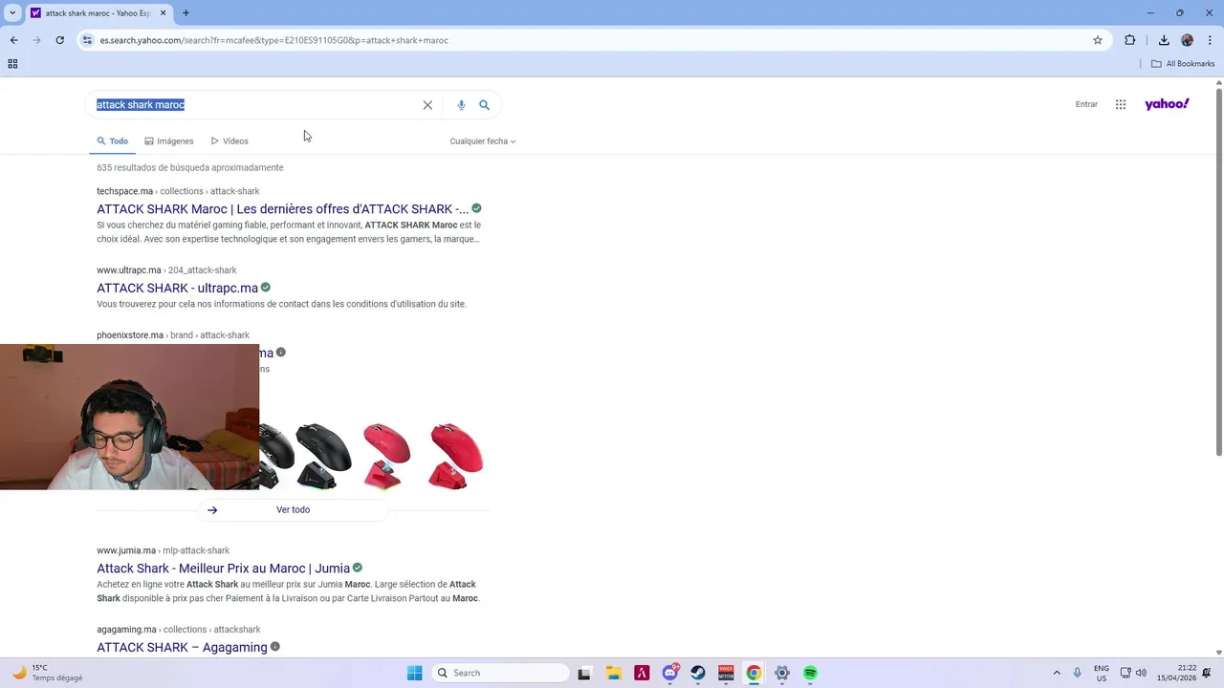Open Discord from the taskbar
This screenshot has width=1224, height=688.
[669, 673]
